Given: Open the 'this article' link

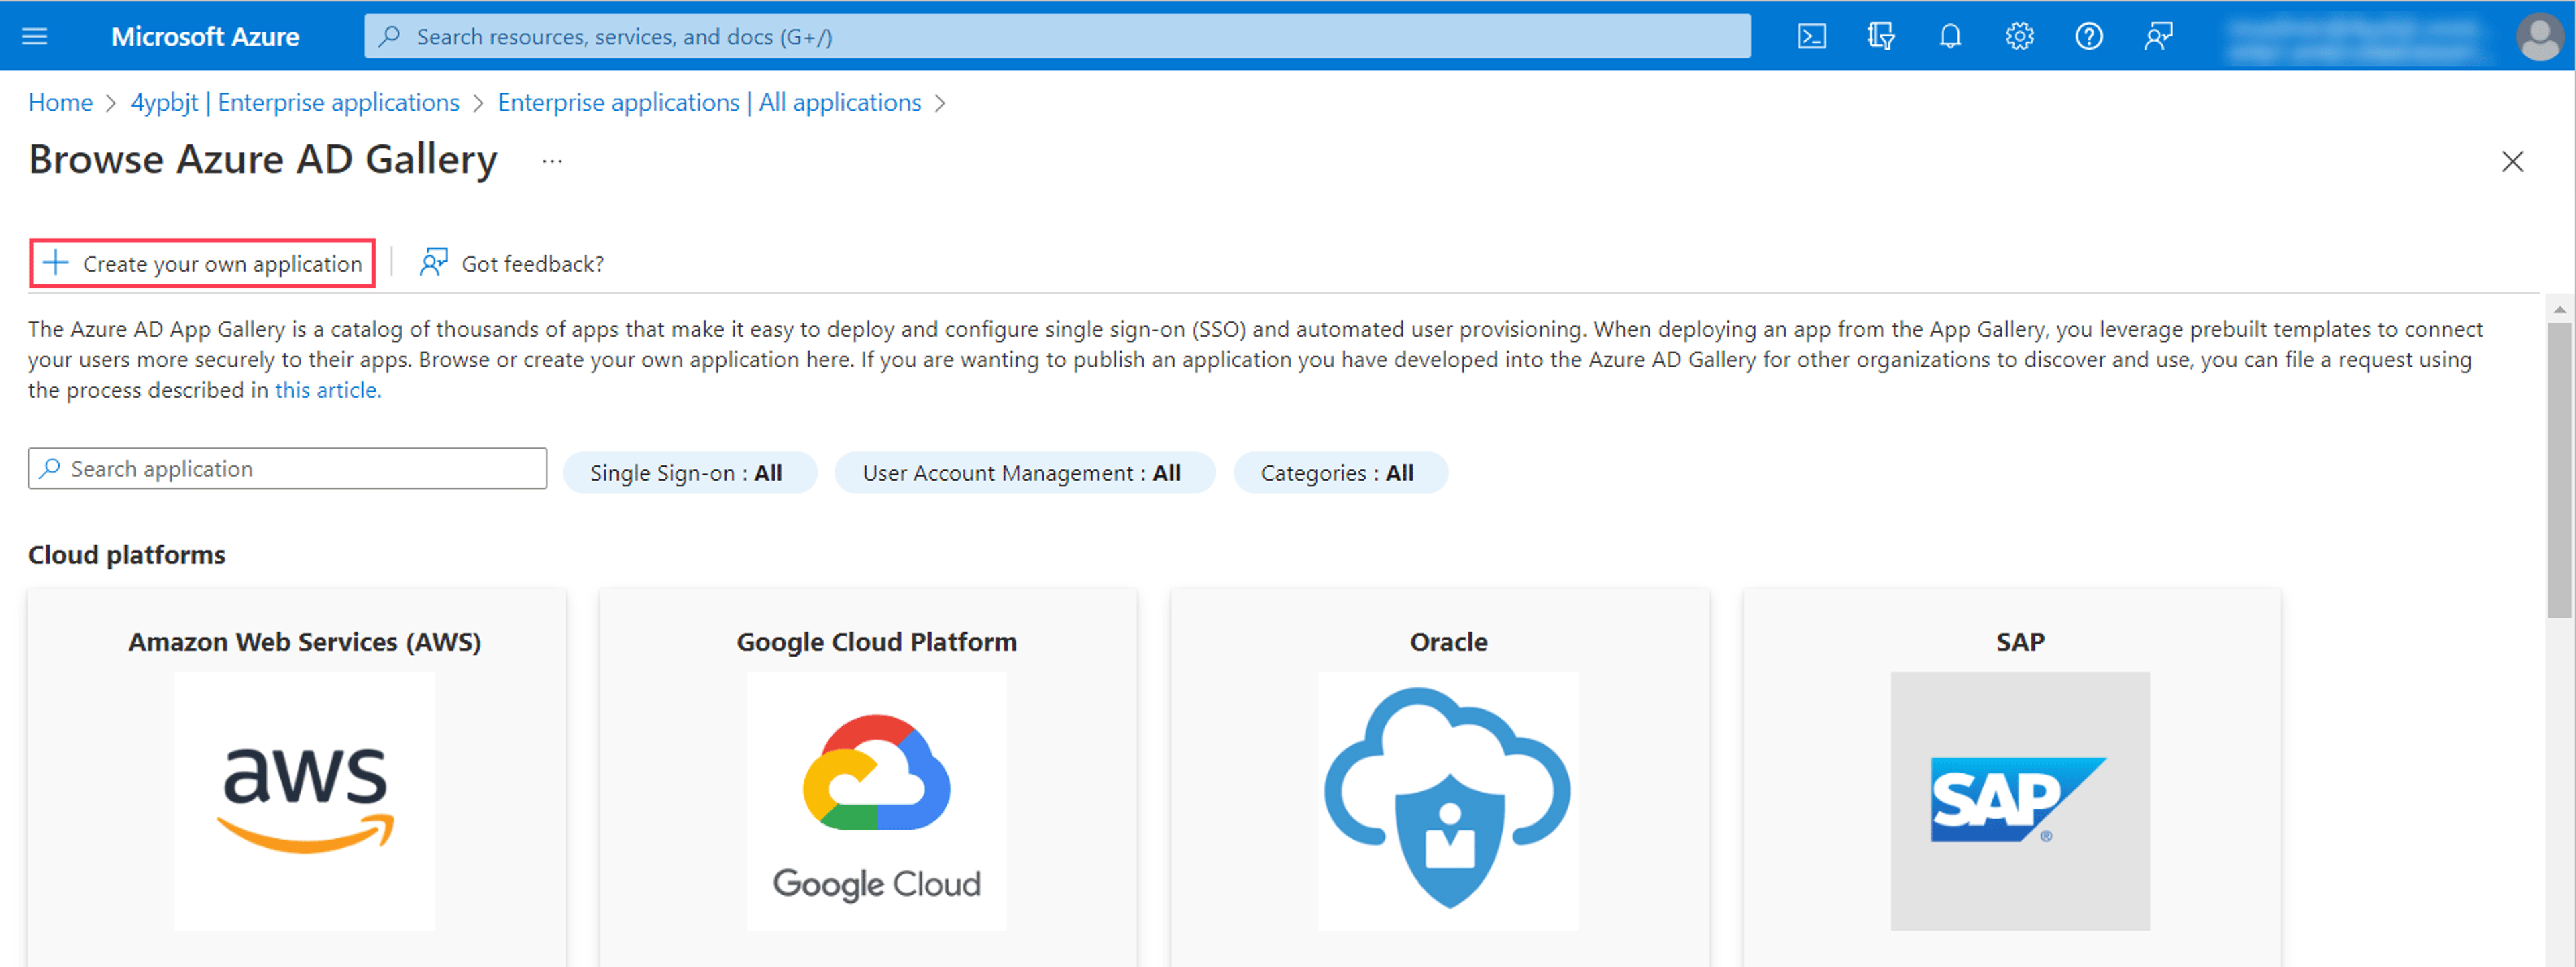Looking at the screenshot, I should coord(328,390).
